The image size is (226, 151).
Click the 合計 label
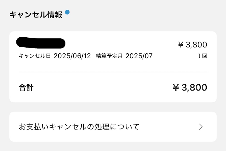click(x=26, y=88)
